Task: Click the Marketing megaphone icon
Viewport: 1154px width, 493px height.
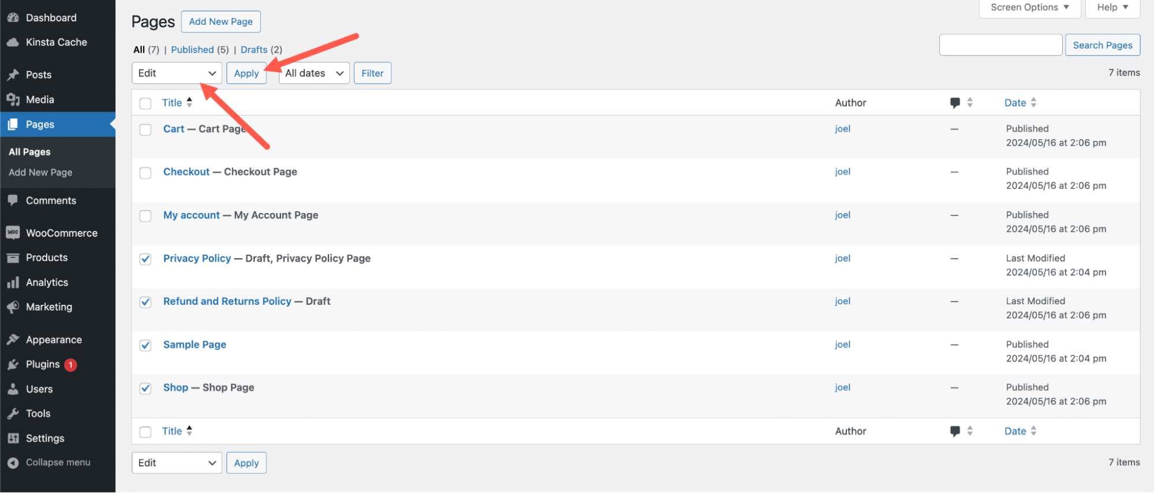Action: pos(13,307)
